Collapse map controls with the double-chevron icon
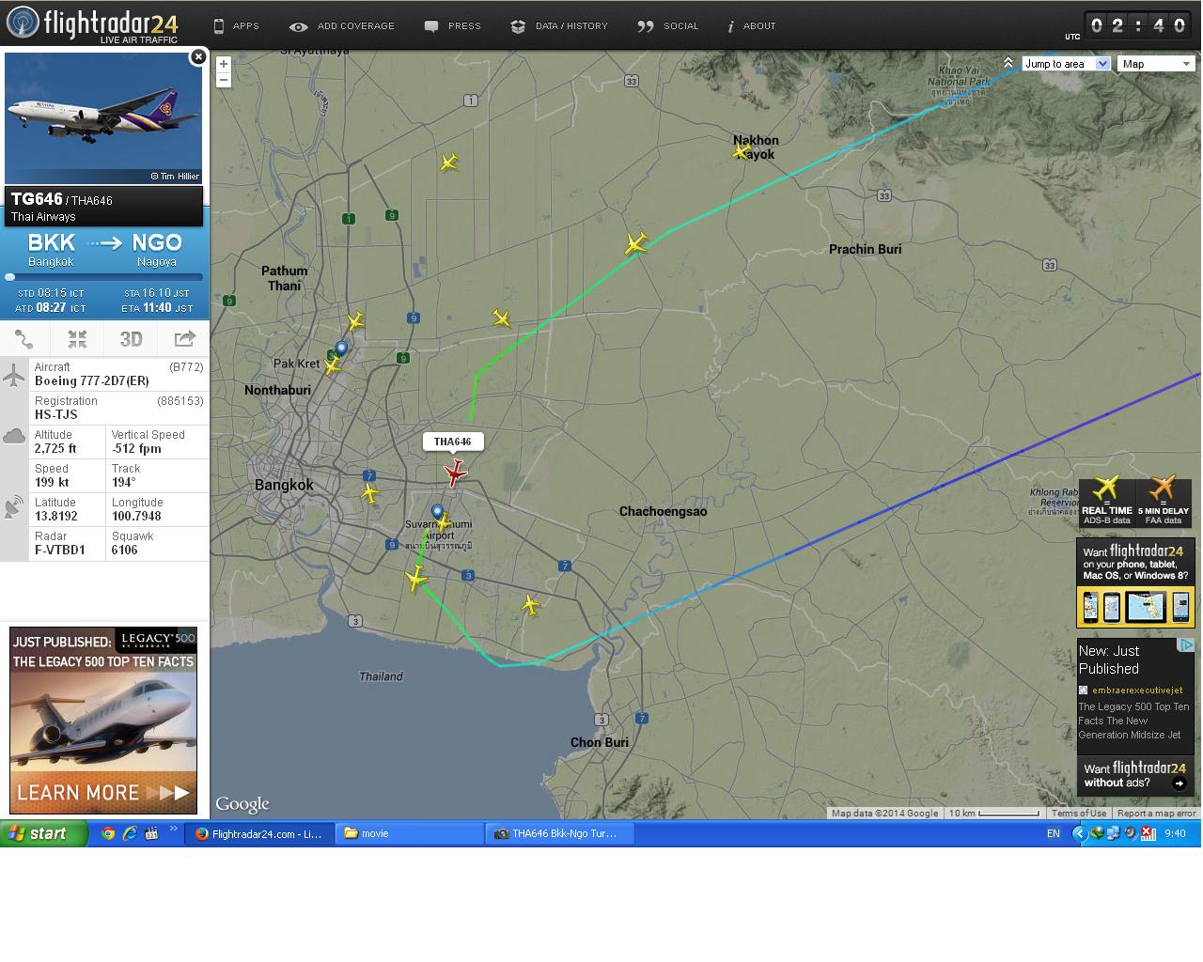 [1008, 63]
